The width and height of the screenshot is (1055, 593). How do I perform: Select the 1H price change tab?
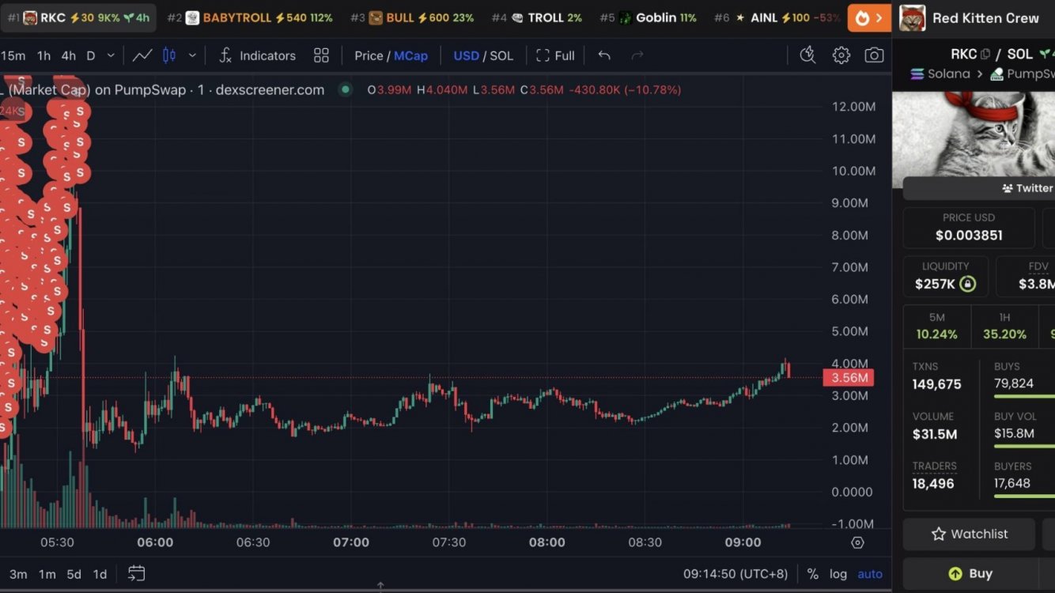click(x=1004, y=326)
